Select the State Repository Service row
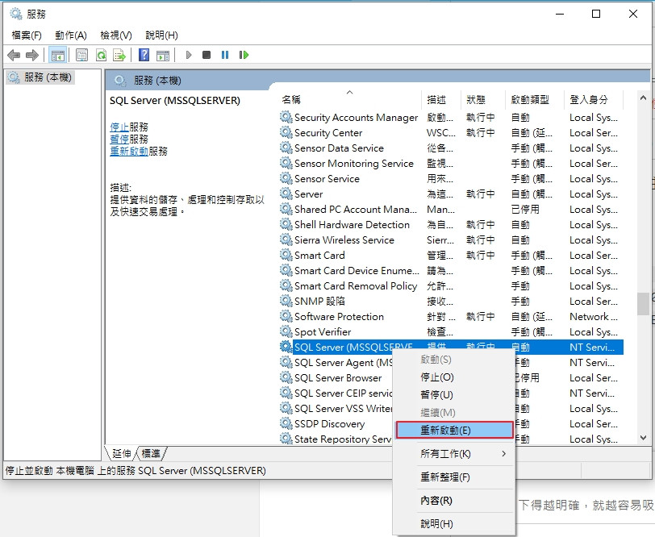This screenshot has height=537, width=655. (336, 439)
